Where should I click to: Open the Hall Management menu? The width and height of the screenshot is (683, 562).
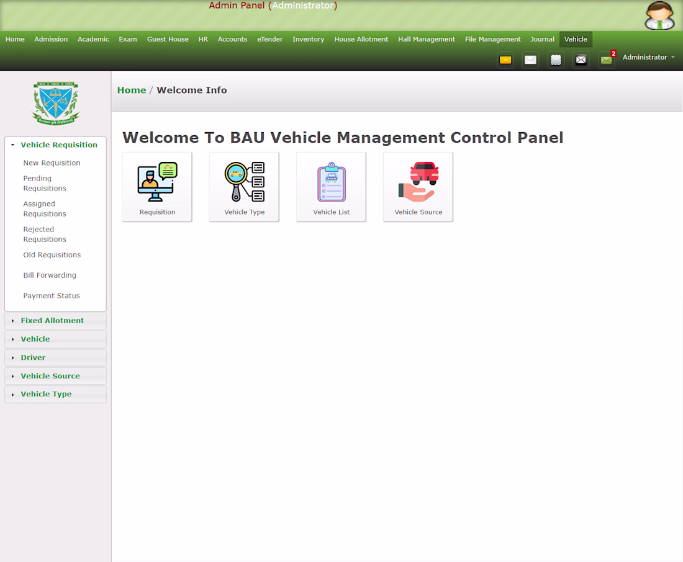tap(427, 39)
